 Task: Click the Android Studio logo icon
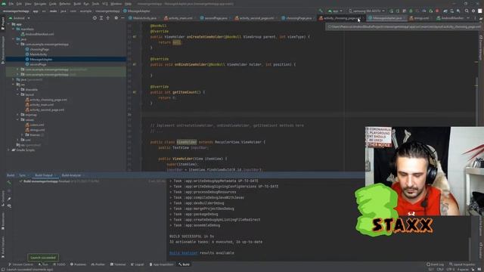(x=4, y=4)
